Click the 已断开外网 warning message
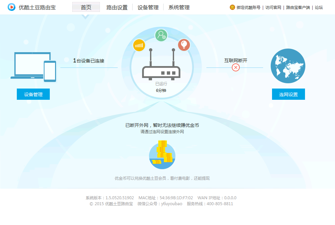Viewport: 335px width, 225px height. click(162, 125)
